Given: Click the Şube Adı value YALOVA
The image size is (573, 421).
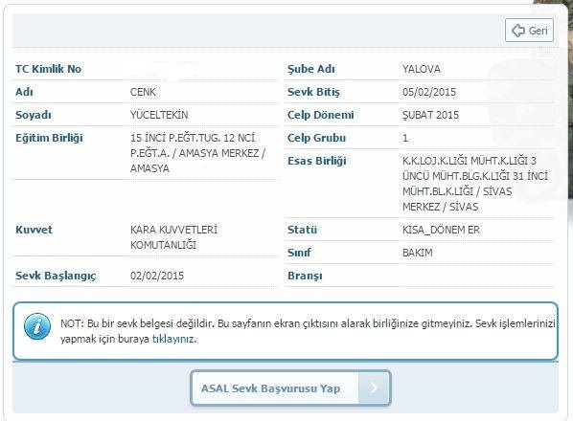Looking at the screenshot, I should point(422,69).
